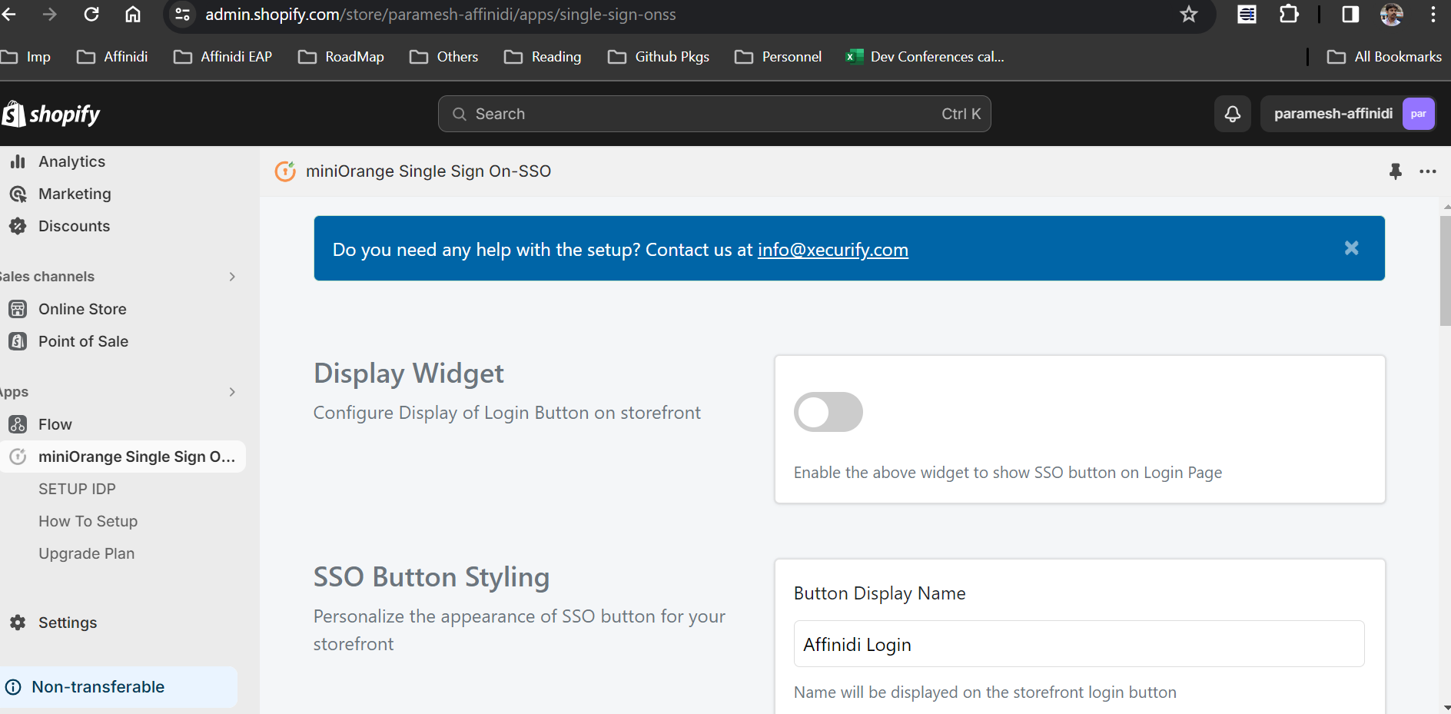Click the browser address bar URL

tap(440, 15)
